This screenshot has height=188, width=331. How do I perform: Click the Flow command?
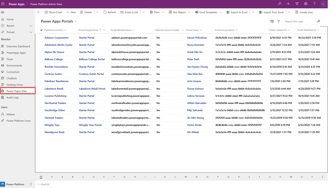coord(155,12)
